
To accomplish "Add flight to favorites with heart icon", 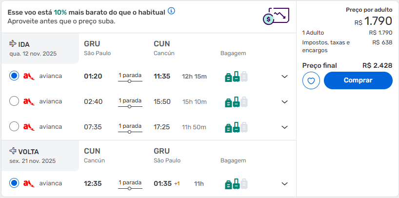I will click(311, 80).
